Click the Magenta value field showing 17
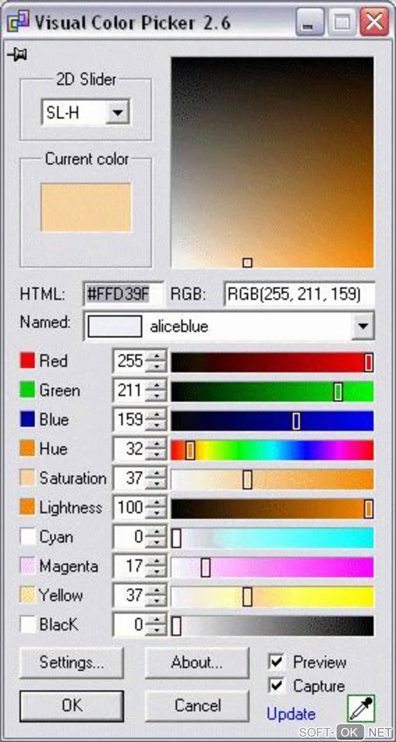Viewport: 396px width, 742px height. pos(130,566)
